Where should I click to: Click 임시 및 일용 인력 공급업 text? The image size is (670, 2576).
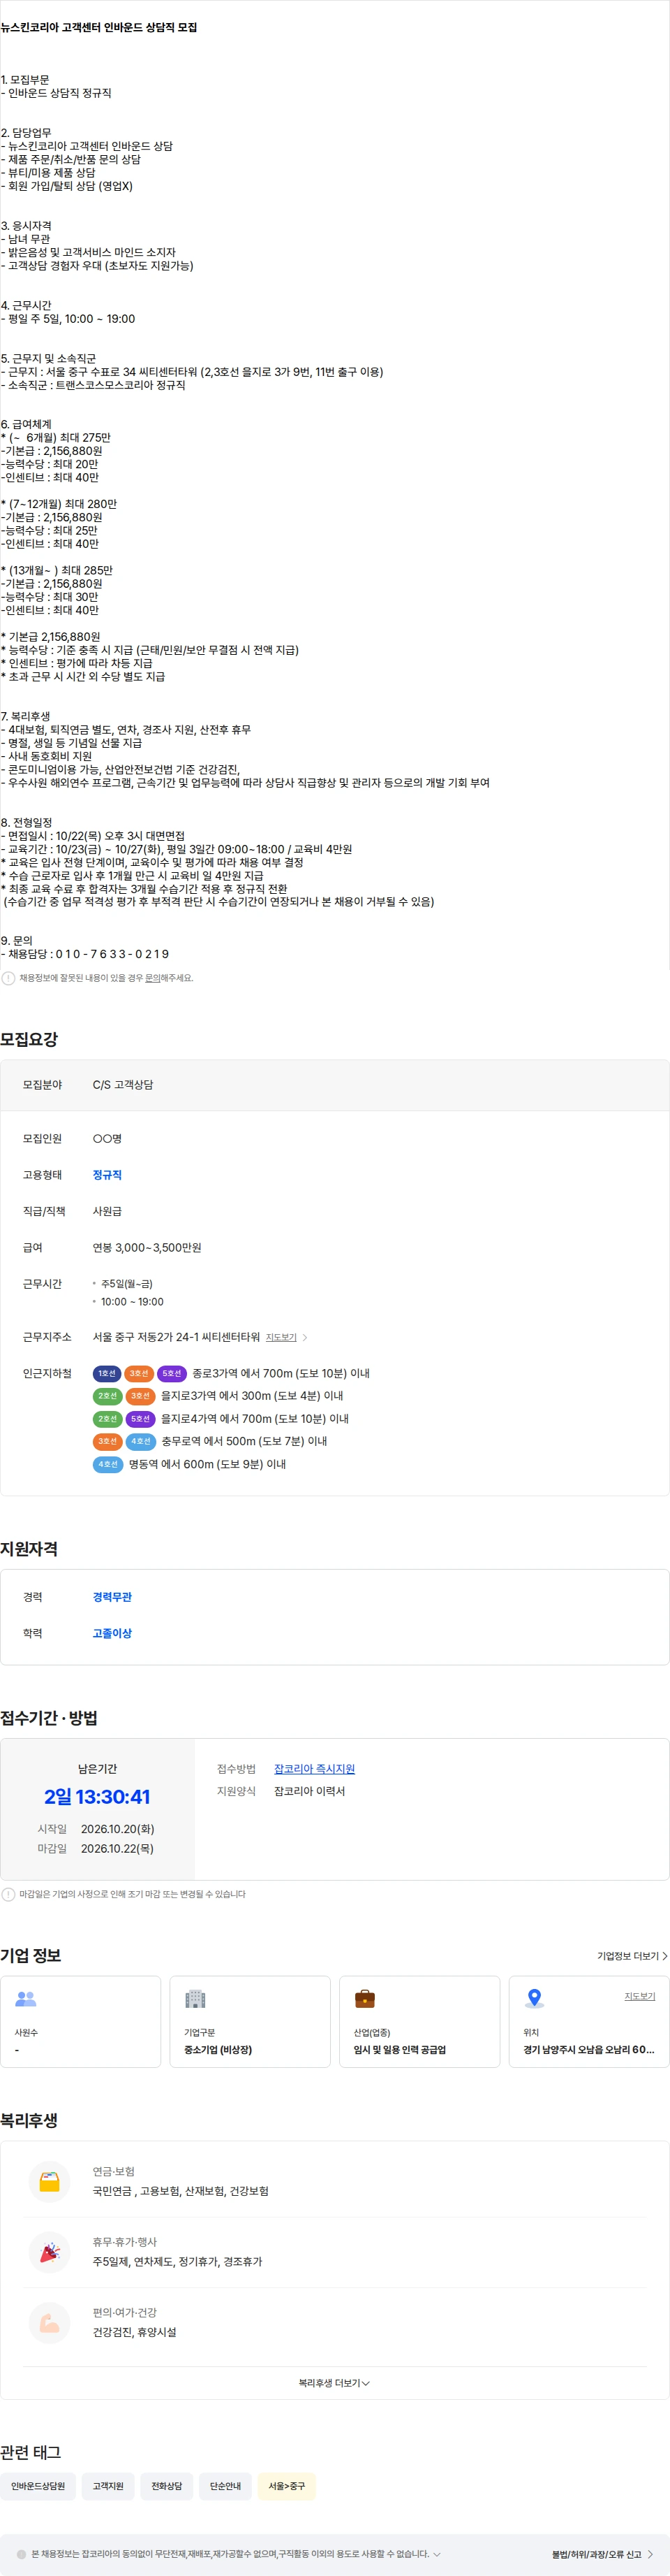click(x=399, y=2050)
